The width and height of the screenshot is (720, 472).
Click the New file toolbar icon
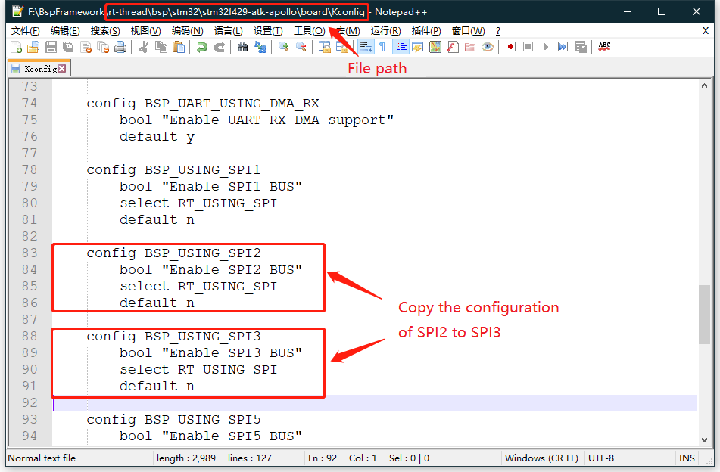coord(17,47)
